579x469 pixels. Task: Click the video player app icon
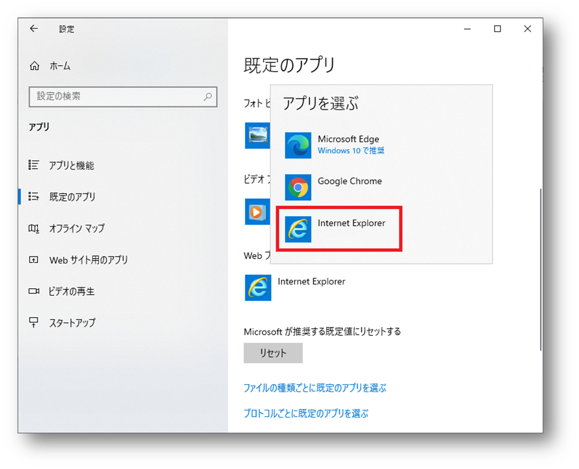257,211
